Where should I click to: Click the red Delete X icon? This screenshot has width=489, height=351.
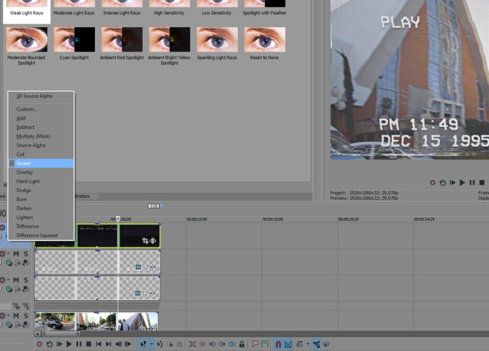coord(193,344)
